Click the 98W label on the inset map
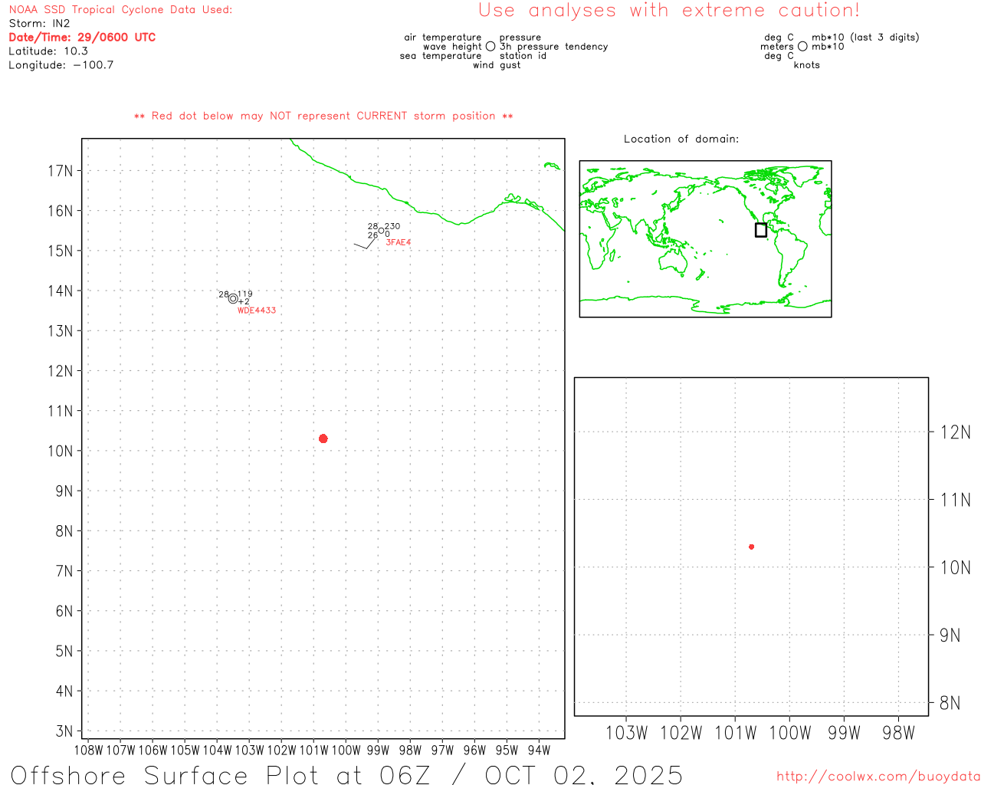 [898, 733]
